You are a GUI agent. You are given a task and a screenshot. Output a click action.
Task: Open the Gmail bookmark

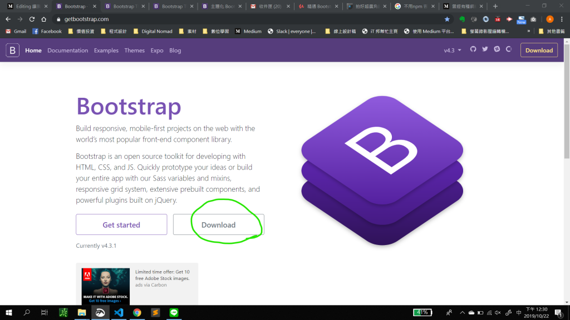click(x=16, y=31)
